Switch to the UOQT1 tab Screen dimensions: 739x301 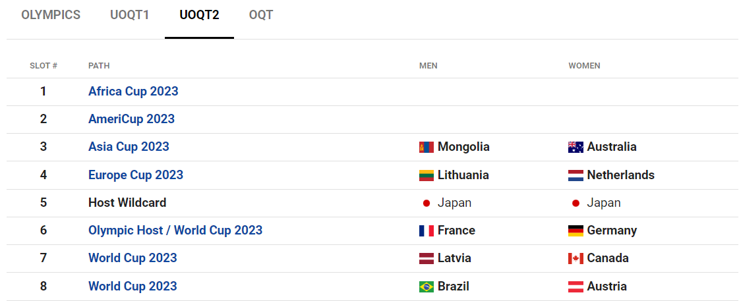click(x=130, y=15)
